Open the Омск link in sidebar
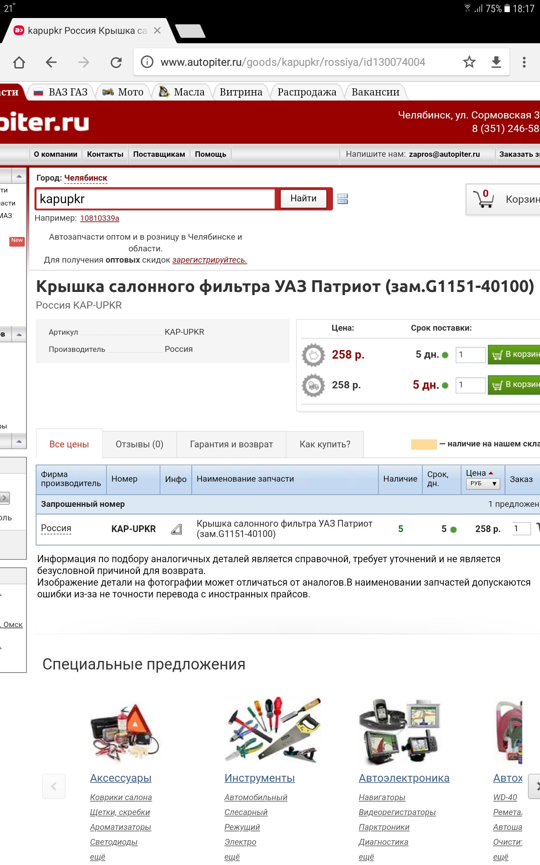This screenshot has height=865, width=540. [13, 624]
